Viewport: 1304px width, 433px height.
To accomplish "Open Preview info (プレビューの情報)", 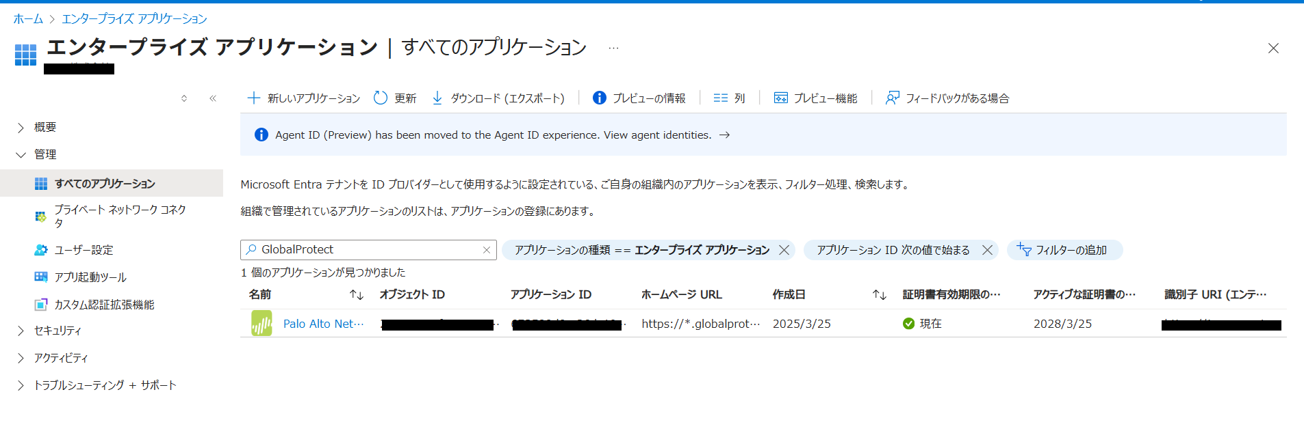I will tap(639, 98).
